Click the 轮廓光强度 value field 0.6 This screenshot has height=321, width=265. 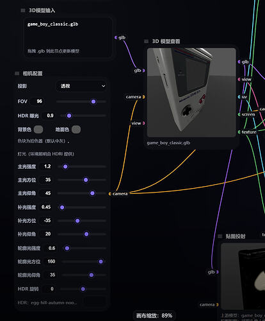[51, 248]
